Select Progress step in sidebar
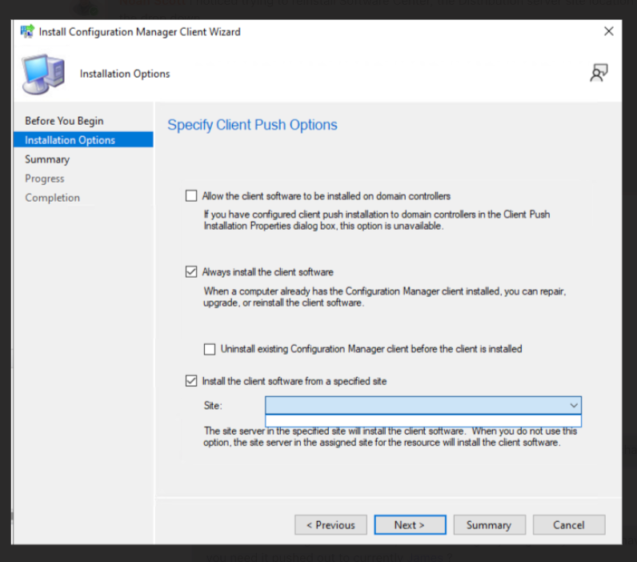This screenshot has width=637, height=562. coord(45,179)
